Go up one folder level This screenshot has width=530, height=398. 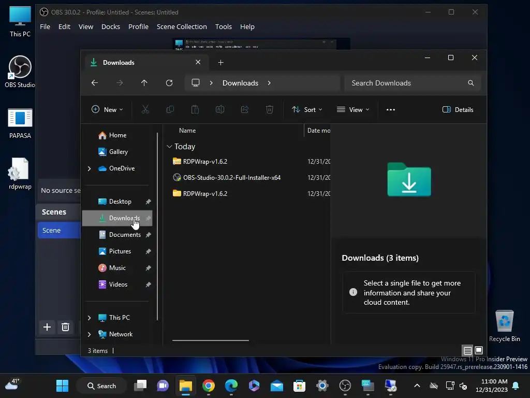click(144, 83)
